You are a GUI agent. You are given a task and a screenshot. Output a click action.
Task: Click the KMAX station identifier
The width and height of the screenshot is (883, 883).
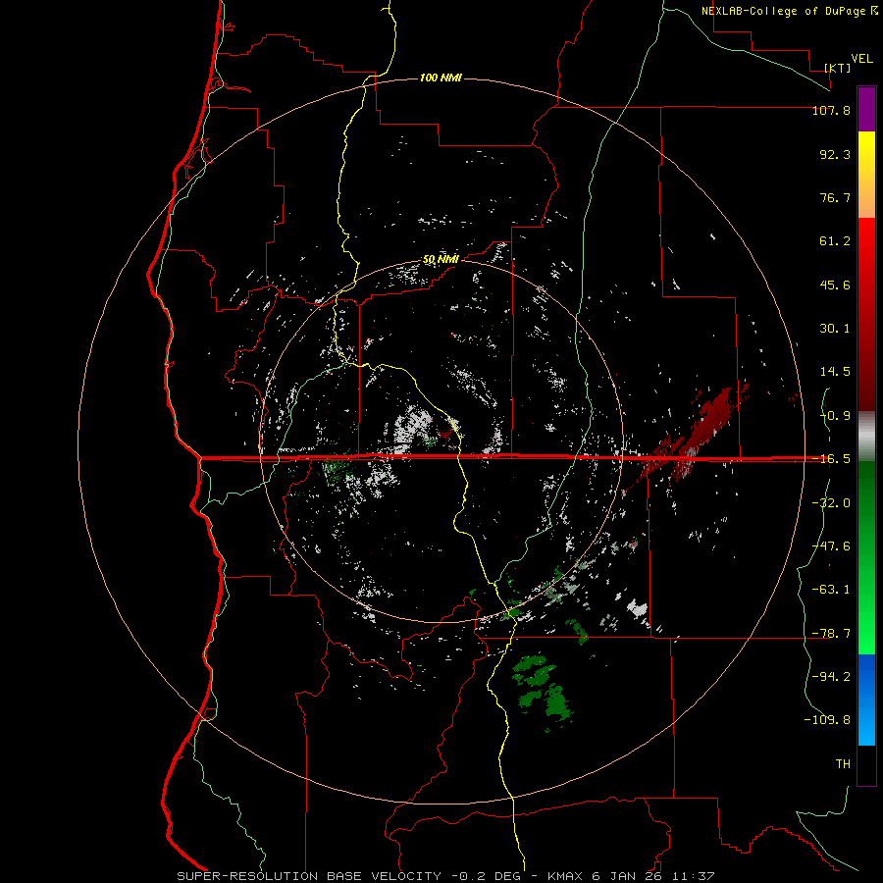point(565,876)
